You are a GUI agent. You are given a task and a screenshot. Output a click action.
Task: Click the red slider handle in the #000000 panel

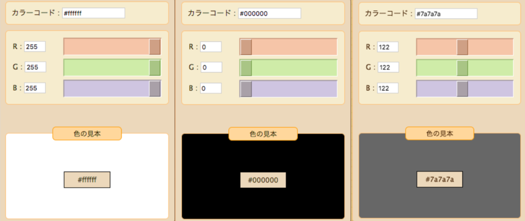(x=246, y=47)
